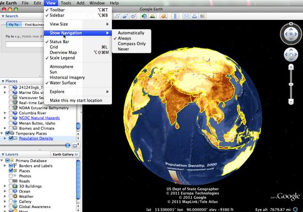Collapse the Layers panel triangle
303x212 pixels.
click(3, 154)
